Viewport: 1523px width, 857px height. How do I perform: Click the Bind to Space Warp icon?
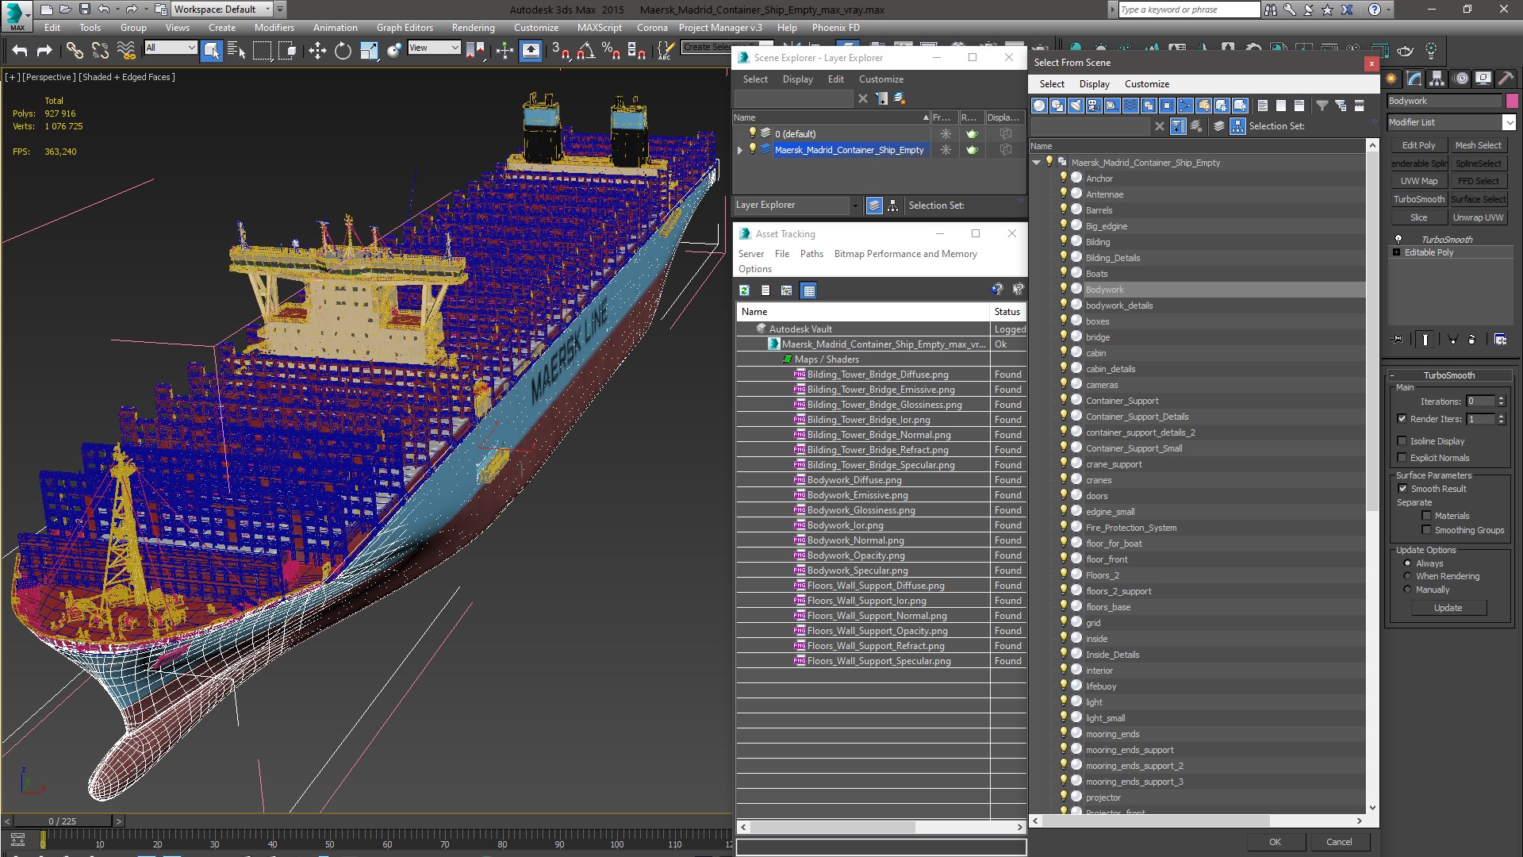click(x=126, y=51)
